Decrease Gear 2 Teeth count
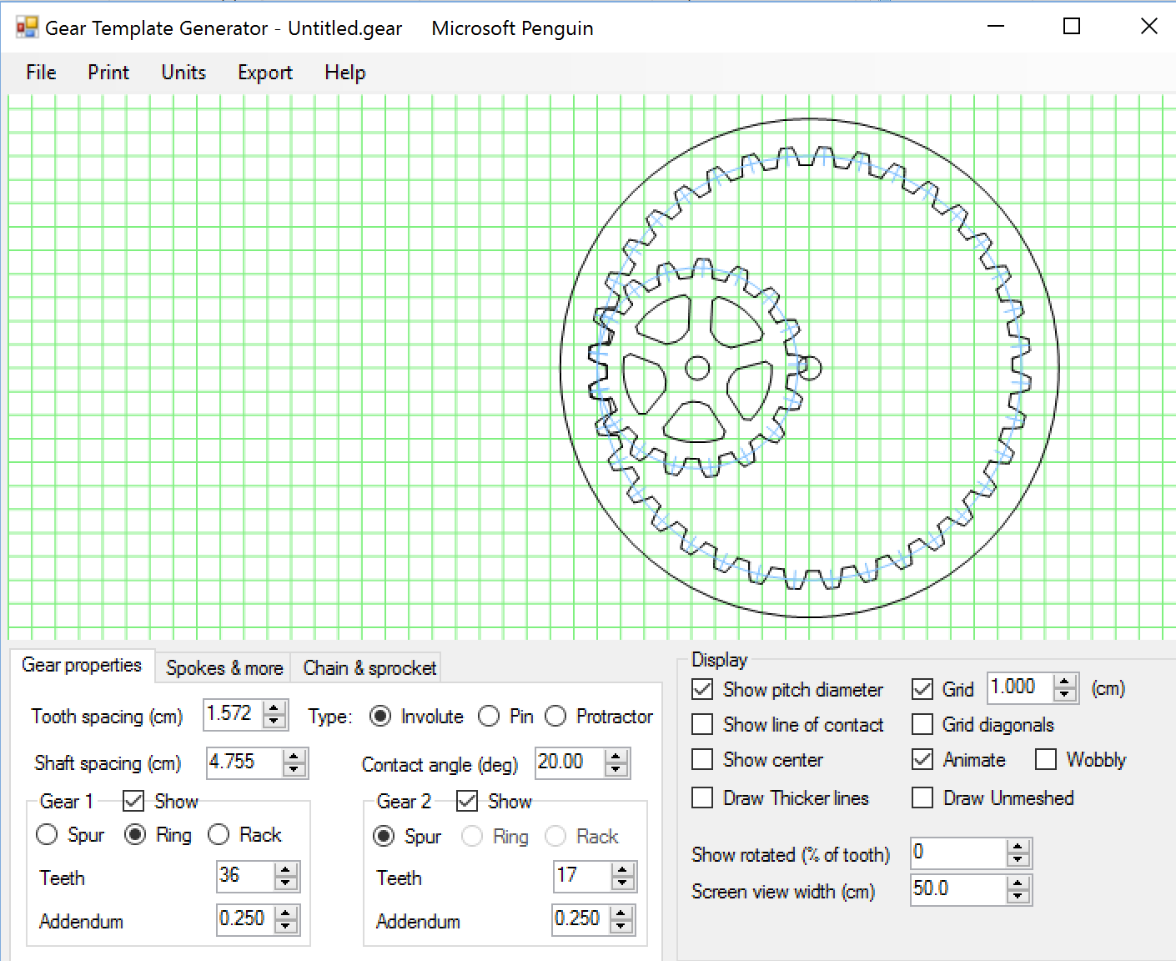The width and height of the screenshot is (1176, 961). coord(622,883)
